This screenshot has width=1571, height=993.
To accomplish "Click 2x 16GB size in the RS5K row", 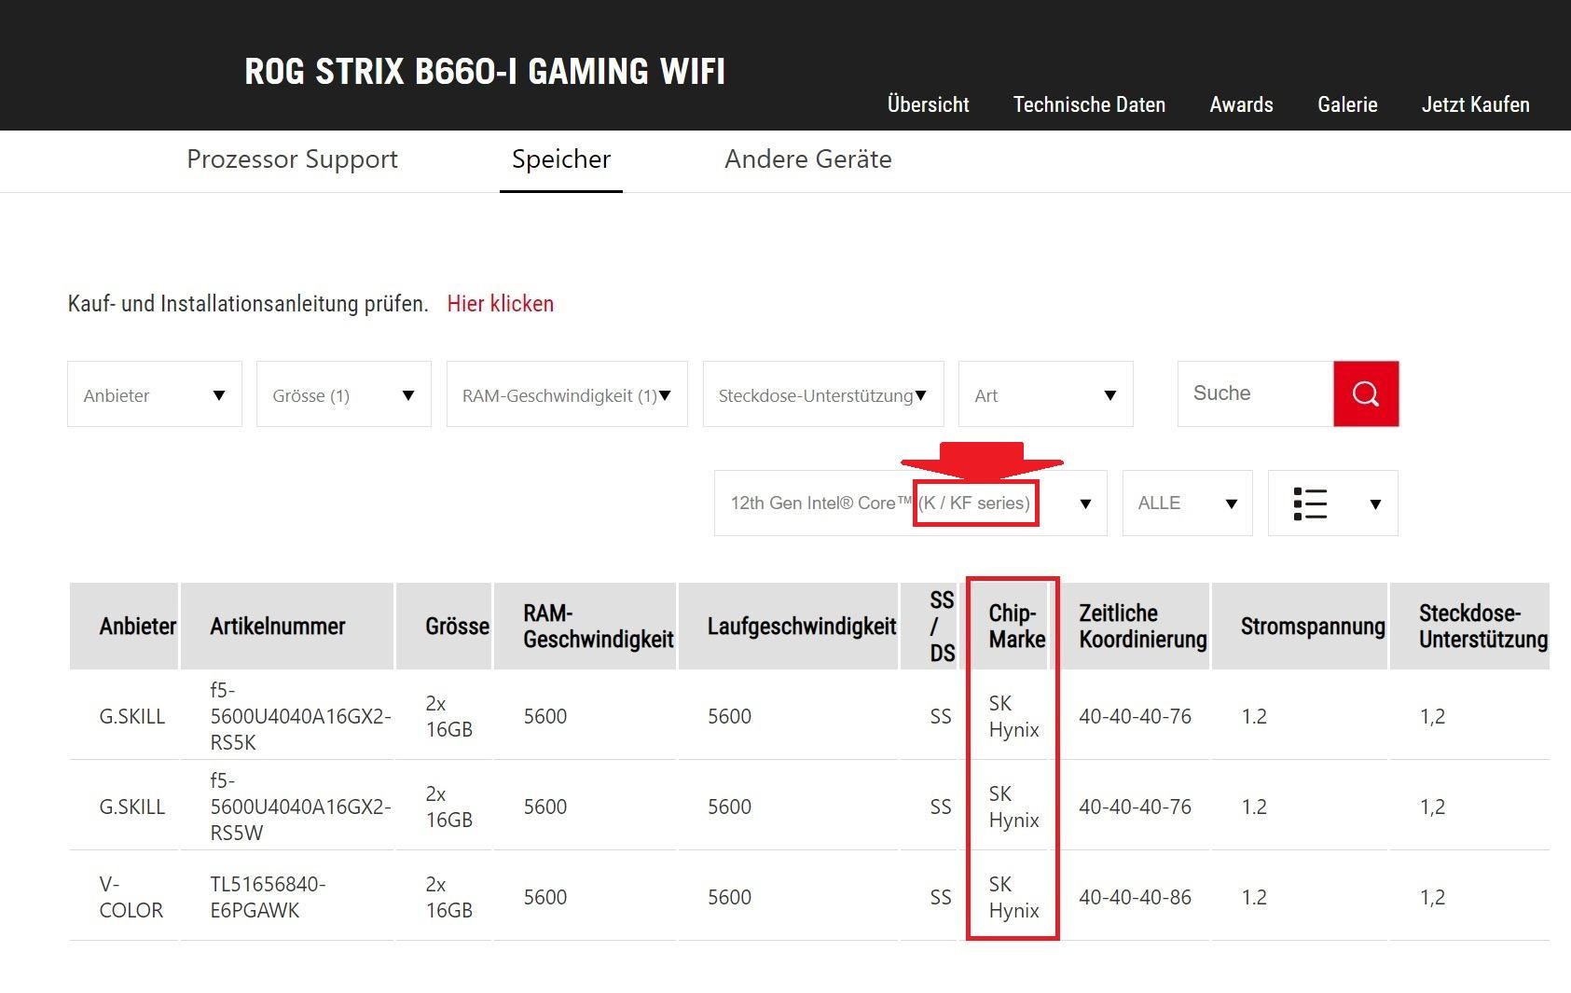I will tap(448, 716).
